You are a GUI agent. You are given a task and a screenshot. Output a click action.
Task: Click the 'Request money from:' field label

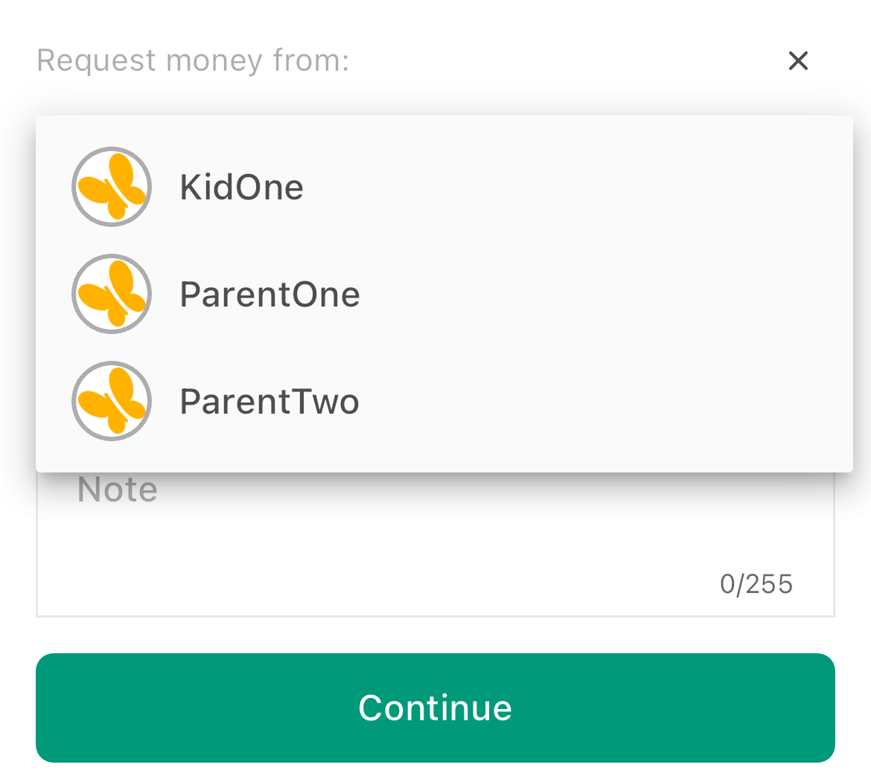pos(193,60)
